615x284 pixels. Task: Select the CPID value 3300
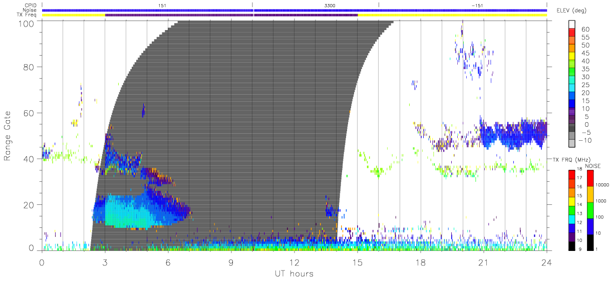click(x=330, y=5)
